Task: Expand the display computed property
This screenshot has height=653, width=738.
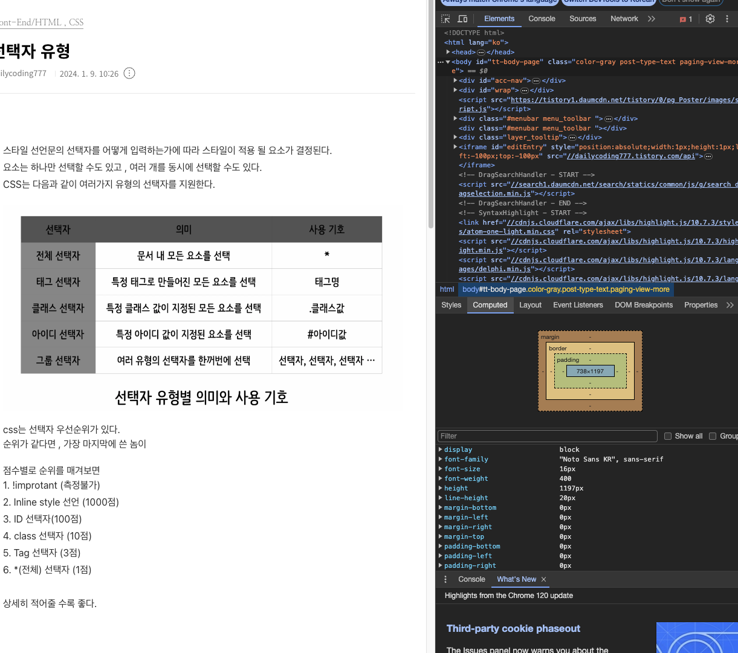Action: pyautogui.click(x=441, y=449)
